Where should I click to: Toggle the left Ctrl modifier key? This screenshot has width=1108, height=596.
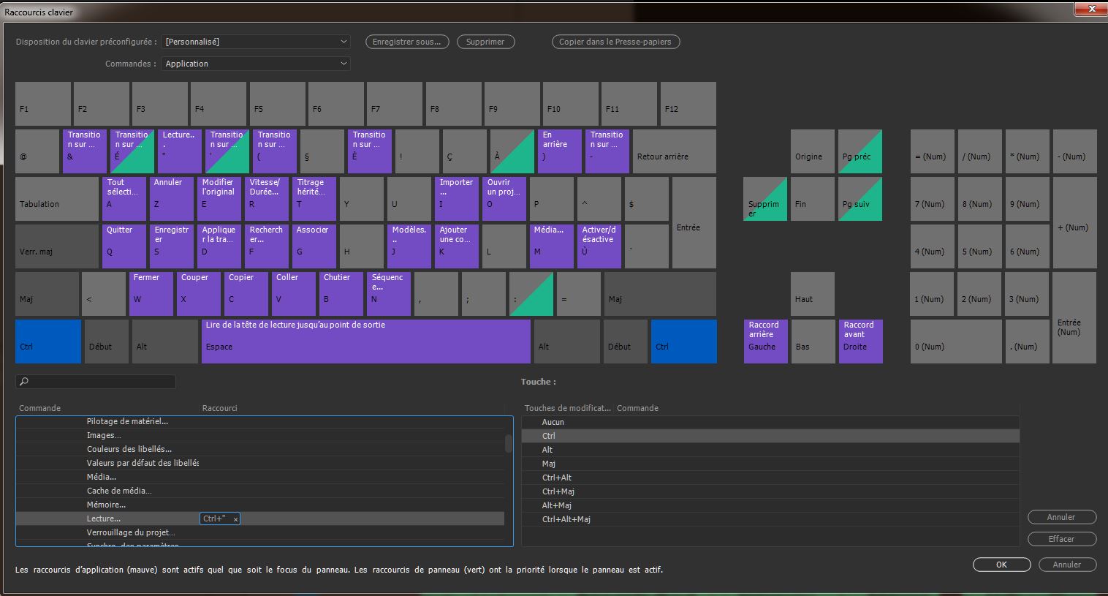tap(48, 342)
